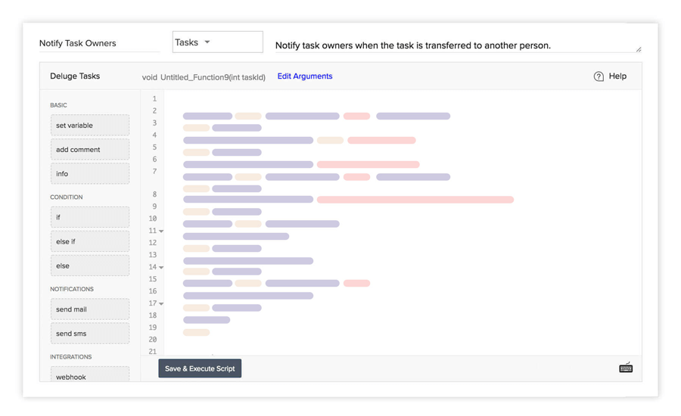Click the Notify Task Owners name field

point(98,43)
